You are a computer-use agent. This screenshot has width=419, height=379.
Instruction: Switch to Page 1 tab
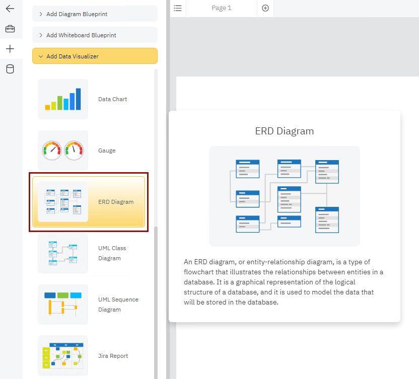[x=222, y=8]
